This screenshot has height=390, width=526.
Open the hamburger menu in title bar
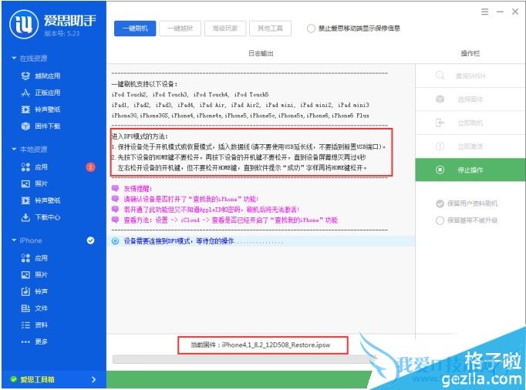point(485,12)
